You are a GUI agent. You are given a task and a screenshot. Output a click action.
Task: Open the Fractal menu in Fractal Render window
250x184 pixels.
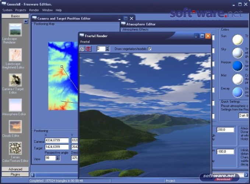tap(85, 42)
